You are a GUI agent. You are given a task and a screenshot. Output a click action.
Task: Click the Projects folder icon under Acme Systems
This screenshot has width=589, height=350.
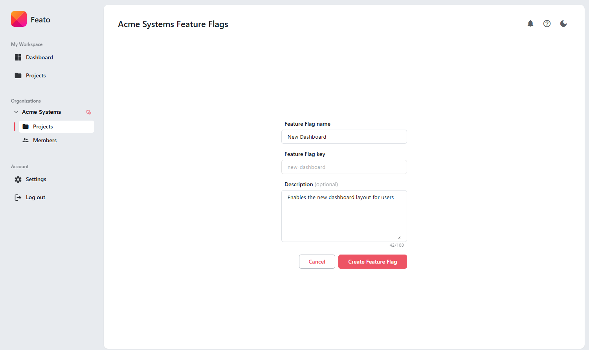click(x=26, y=126)
